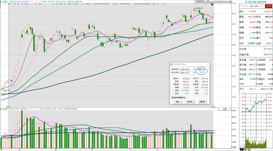Click the 资金 ranking button
The height and width of the screenshot is (151, 273).
[178, 102]
